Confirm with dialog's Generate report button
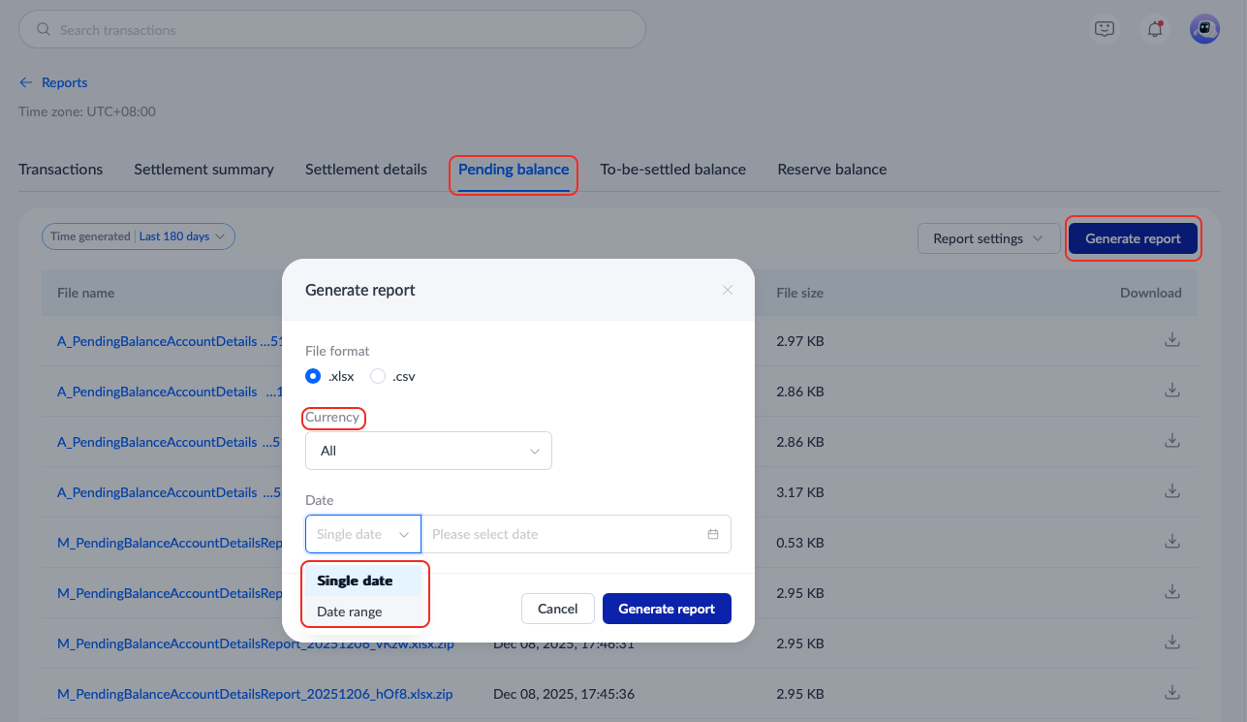This screenshot has width=1247, height=722. 667,609
